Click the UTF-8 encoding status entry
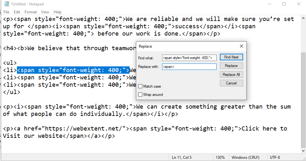This screenshot has height=161, width=306. [x=275, y=158]
